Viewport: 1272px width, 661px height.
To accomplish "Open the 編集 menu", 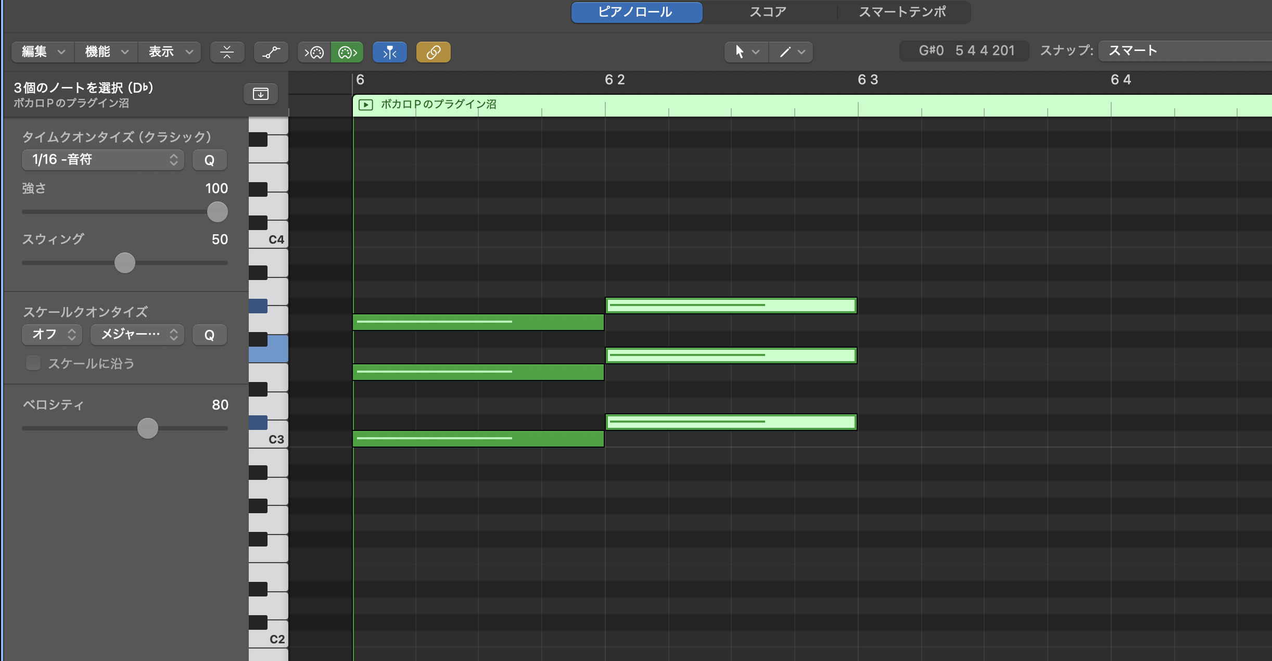I will click(x=43, y=52).
